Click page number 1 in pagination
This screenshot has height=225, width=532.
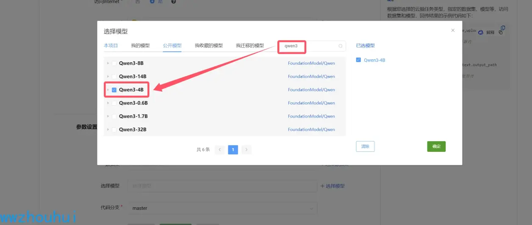coord(233,149)
